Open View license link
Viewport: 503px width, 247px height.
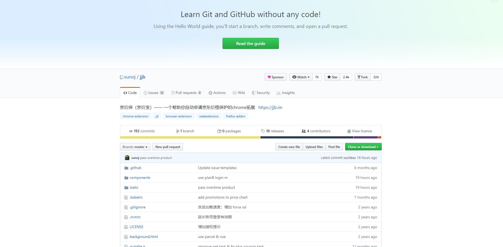tap(360, 131)
